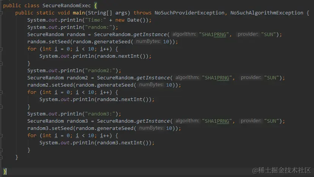Click the highlighted closing brace of the class
The width and height of the screenshot is (314, 177).
pyautogui.click(x=5, y=172)
